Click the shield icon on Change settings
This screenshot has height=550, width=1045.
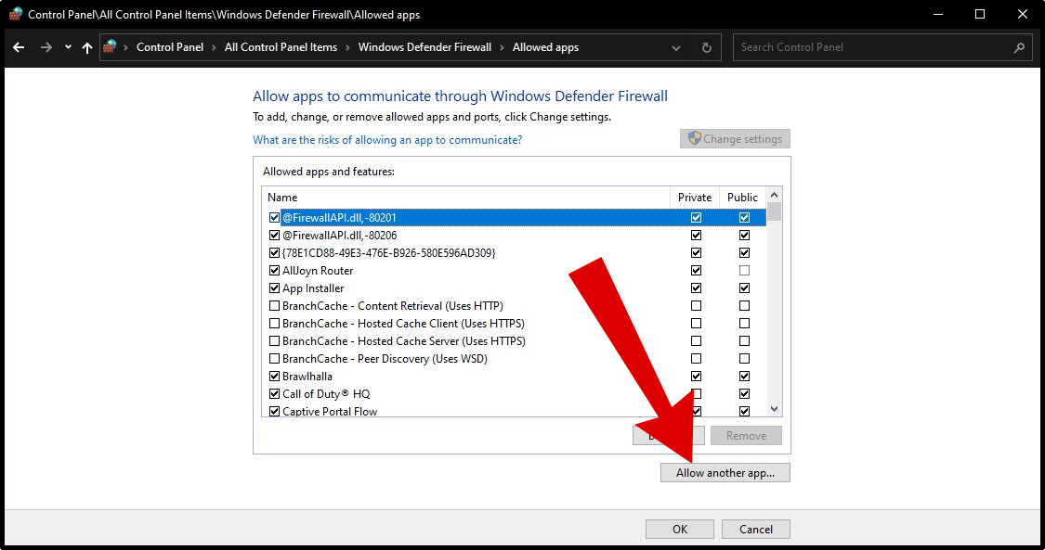[693, 139]
